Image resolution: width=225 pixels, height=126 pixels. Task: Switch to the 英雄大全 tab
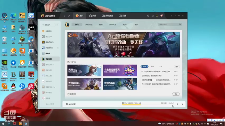(x=113, y=25)
